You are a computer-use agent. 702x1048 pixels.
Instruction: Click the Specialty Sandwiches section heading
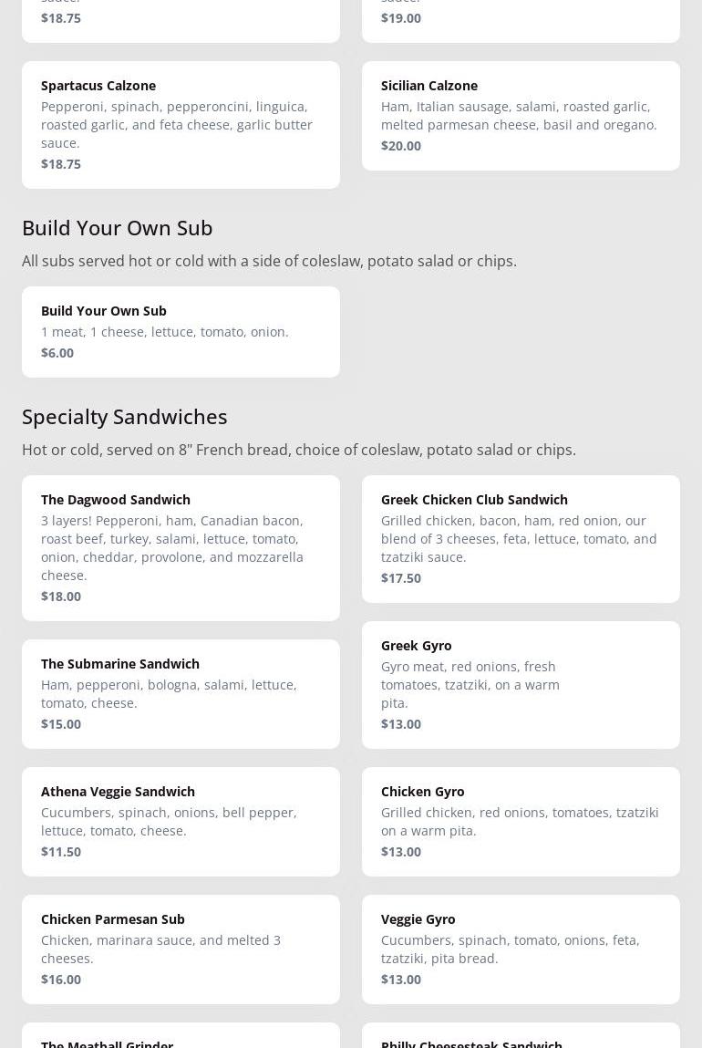tap(124, 416)
